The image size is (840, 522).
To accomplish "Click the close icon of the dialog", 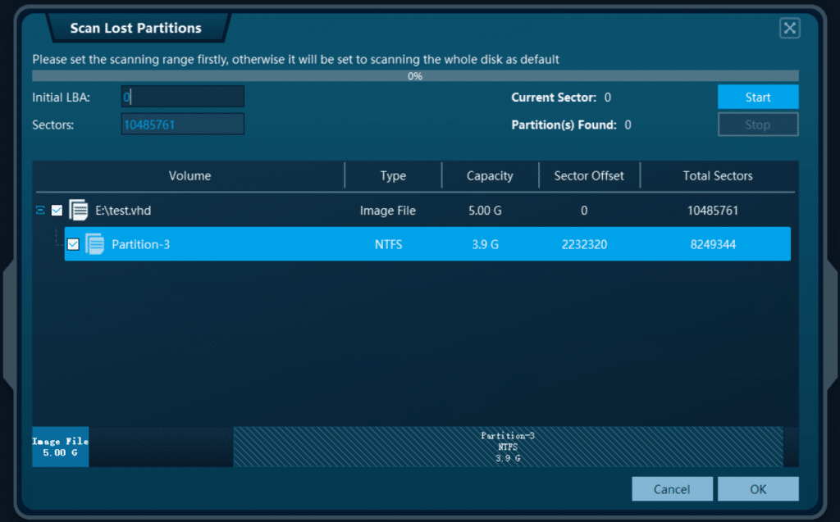I will coord(789,28).
